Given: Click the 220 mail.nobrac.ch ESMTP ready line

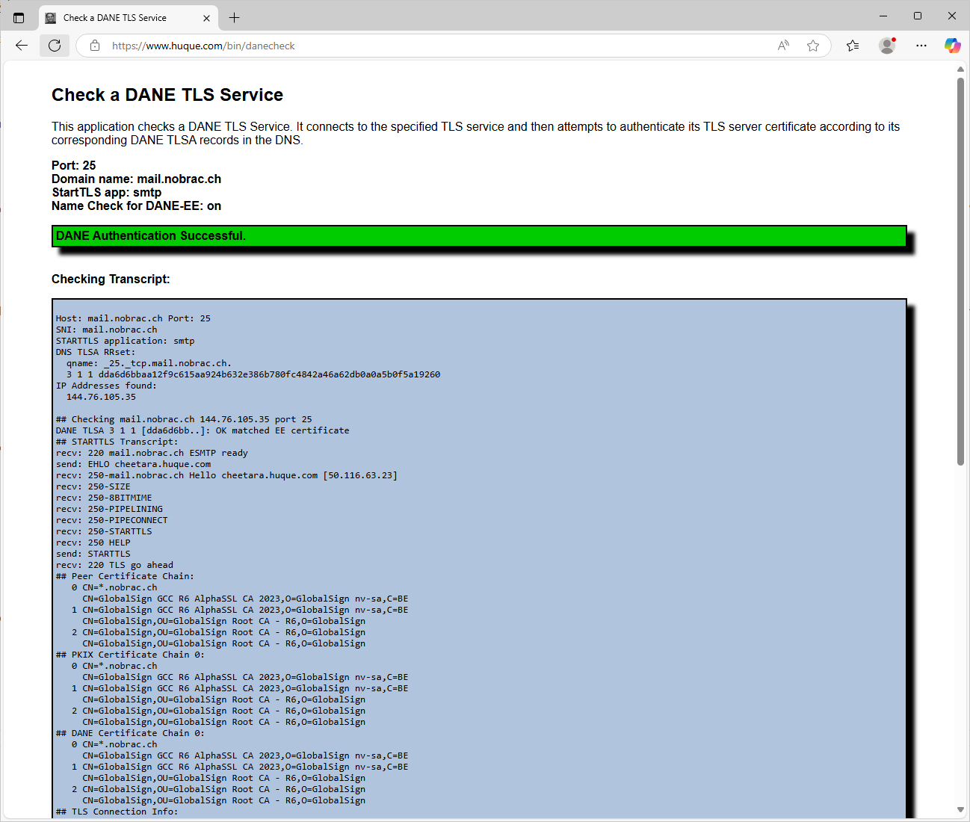Looking at the screenshot, I should [152, 453].
